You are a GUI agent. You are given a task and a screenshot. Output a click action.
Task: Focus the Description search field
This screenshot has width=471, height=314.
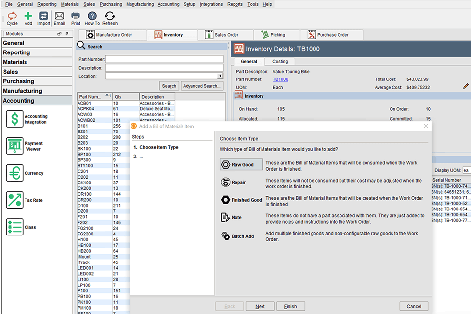point(164,68)
